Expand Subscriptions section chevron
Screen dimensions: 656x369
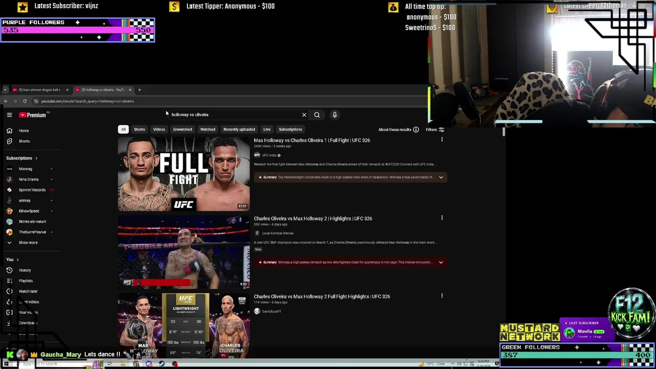(36, 158)
